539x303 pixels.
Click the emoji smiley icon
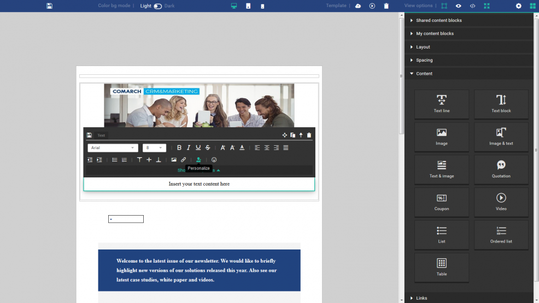coord(214,160)
